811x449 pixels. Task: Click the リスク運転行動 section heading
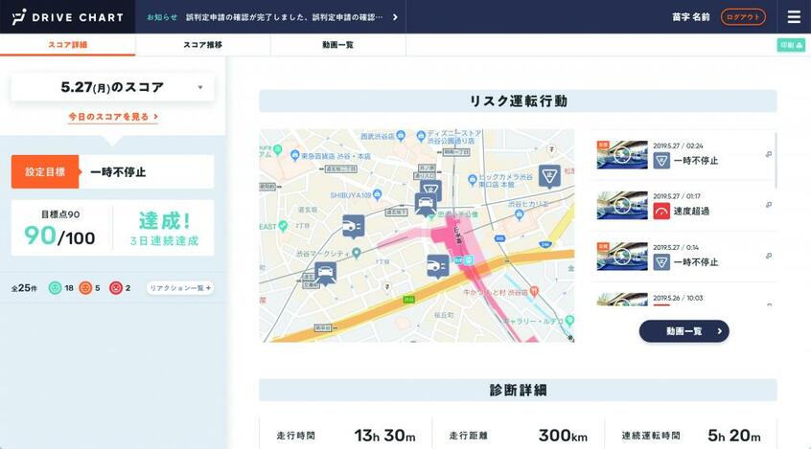click(x=518, y=101)
